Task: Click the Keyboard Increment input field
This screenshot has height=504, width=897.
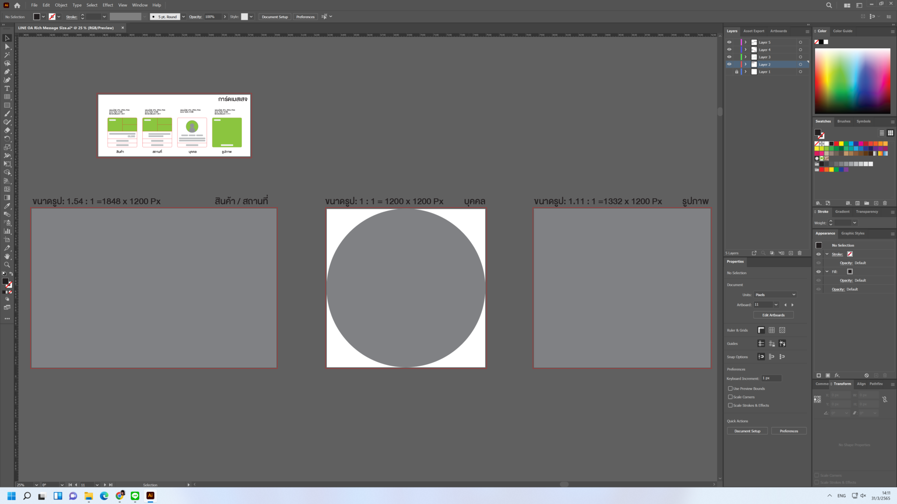Action: tap(771, 378)
